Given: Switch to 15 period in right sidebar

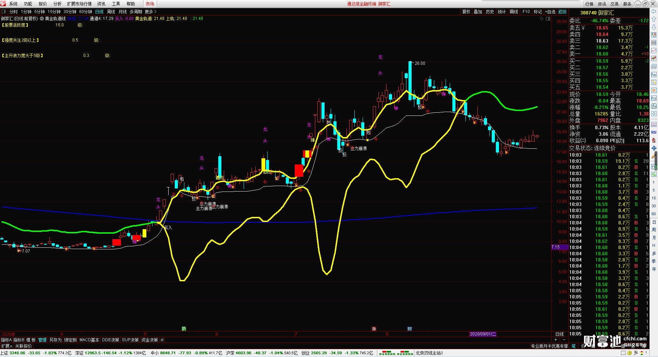Looking at the screenshot, I should click(x=654, y=198).
